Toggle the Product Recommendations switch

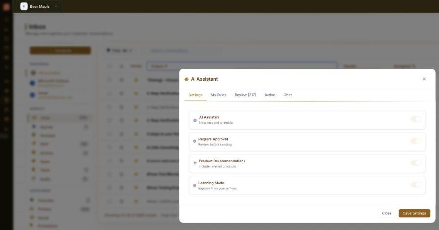click(416, 163)
